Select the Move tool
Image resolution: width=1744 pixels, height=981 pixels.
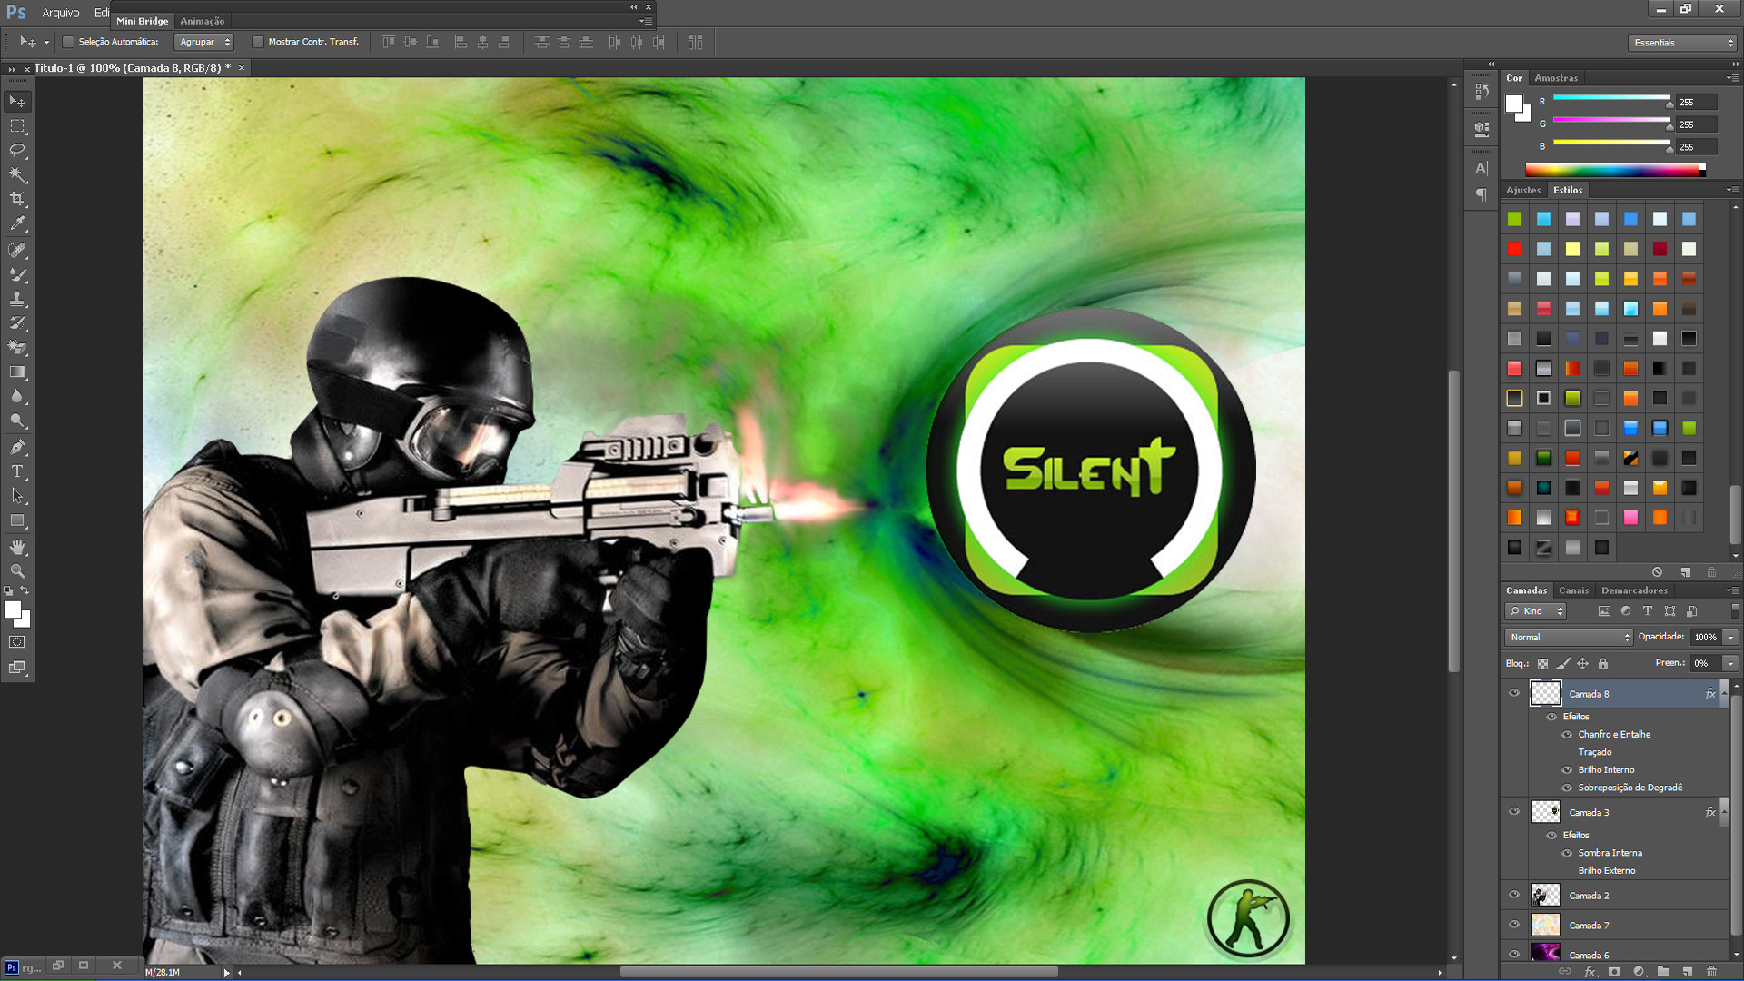17,101
